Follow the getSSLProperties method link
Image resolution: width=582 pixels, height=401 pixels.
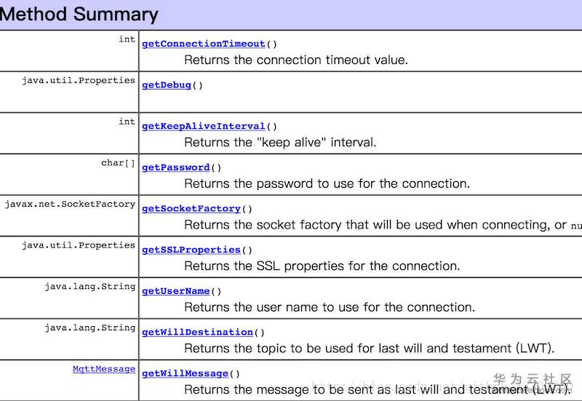[x=191, y=250]
